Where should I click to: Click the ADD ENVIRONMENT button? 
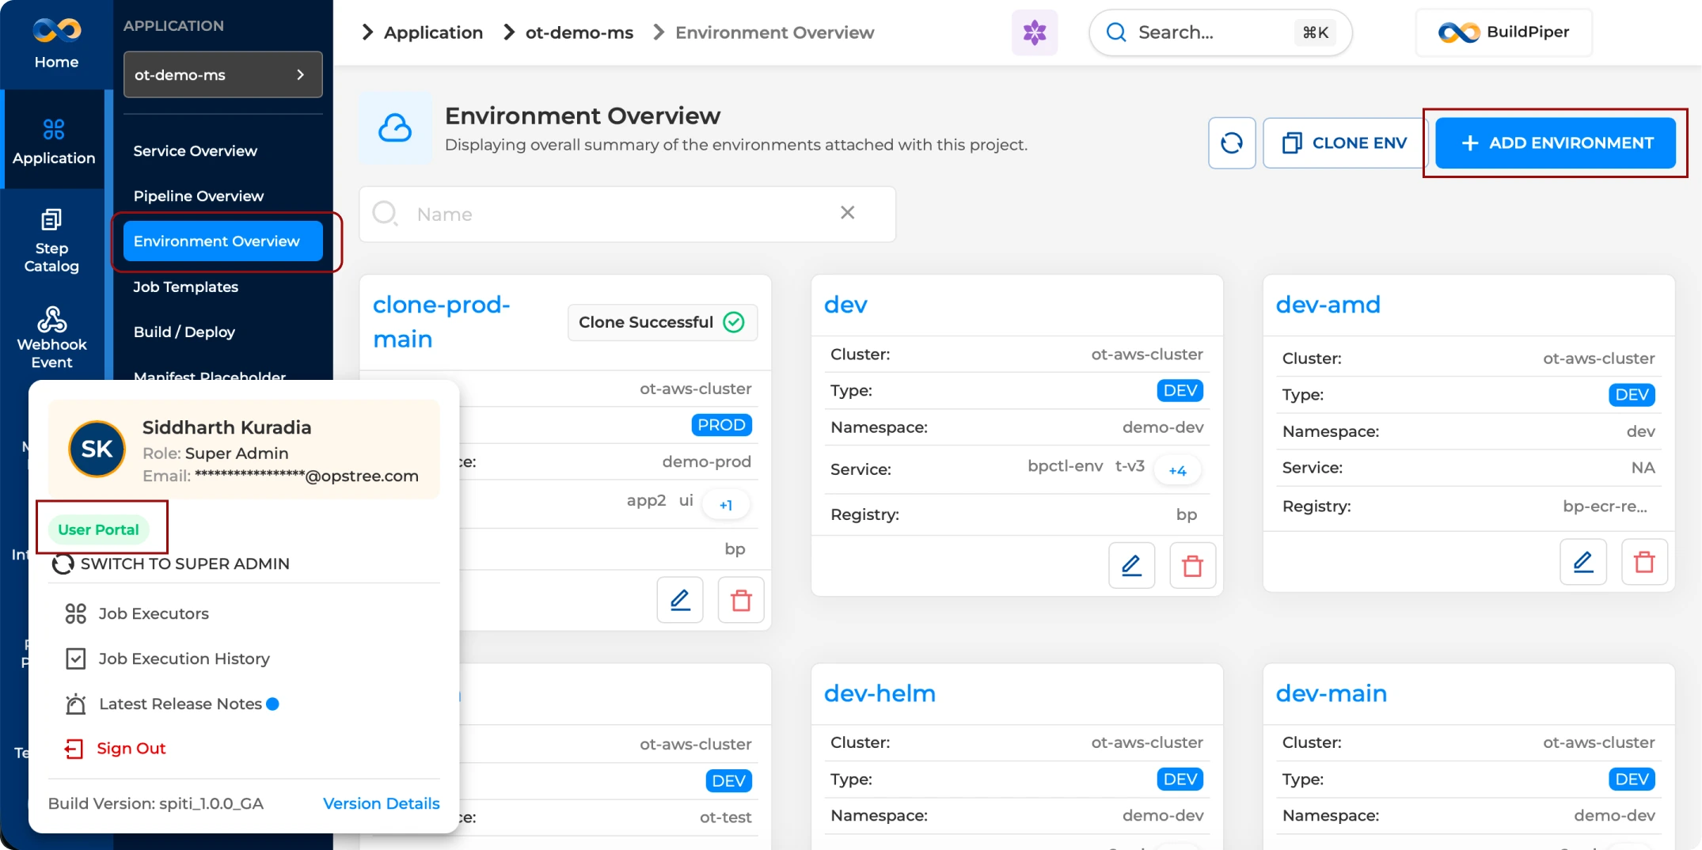pos(1556,143)
